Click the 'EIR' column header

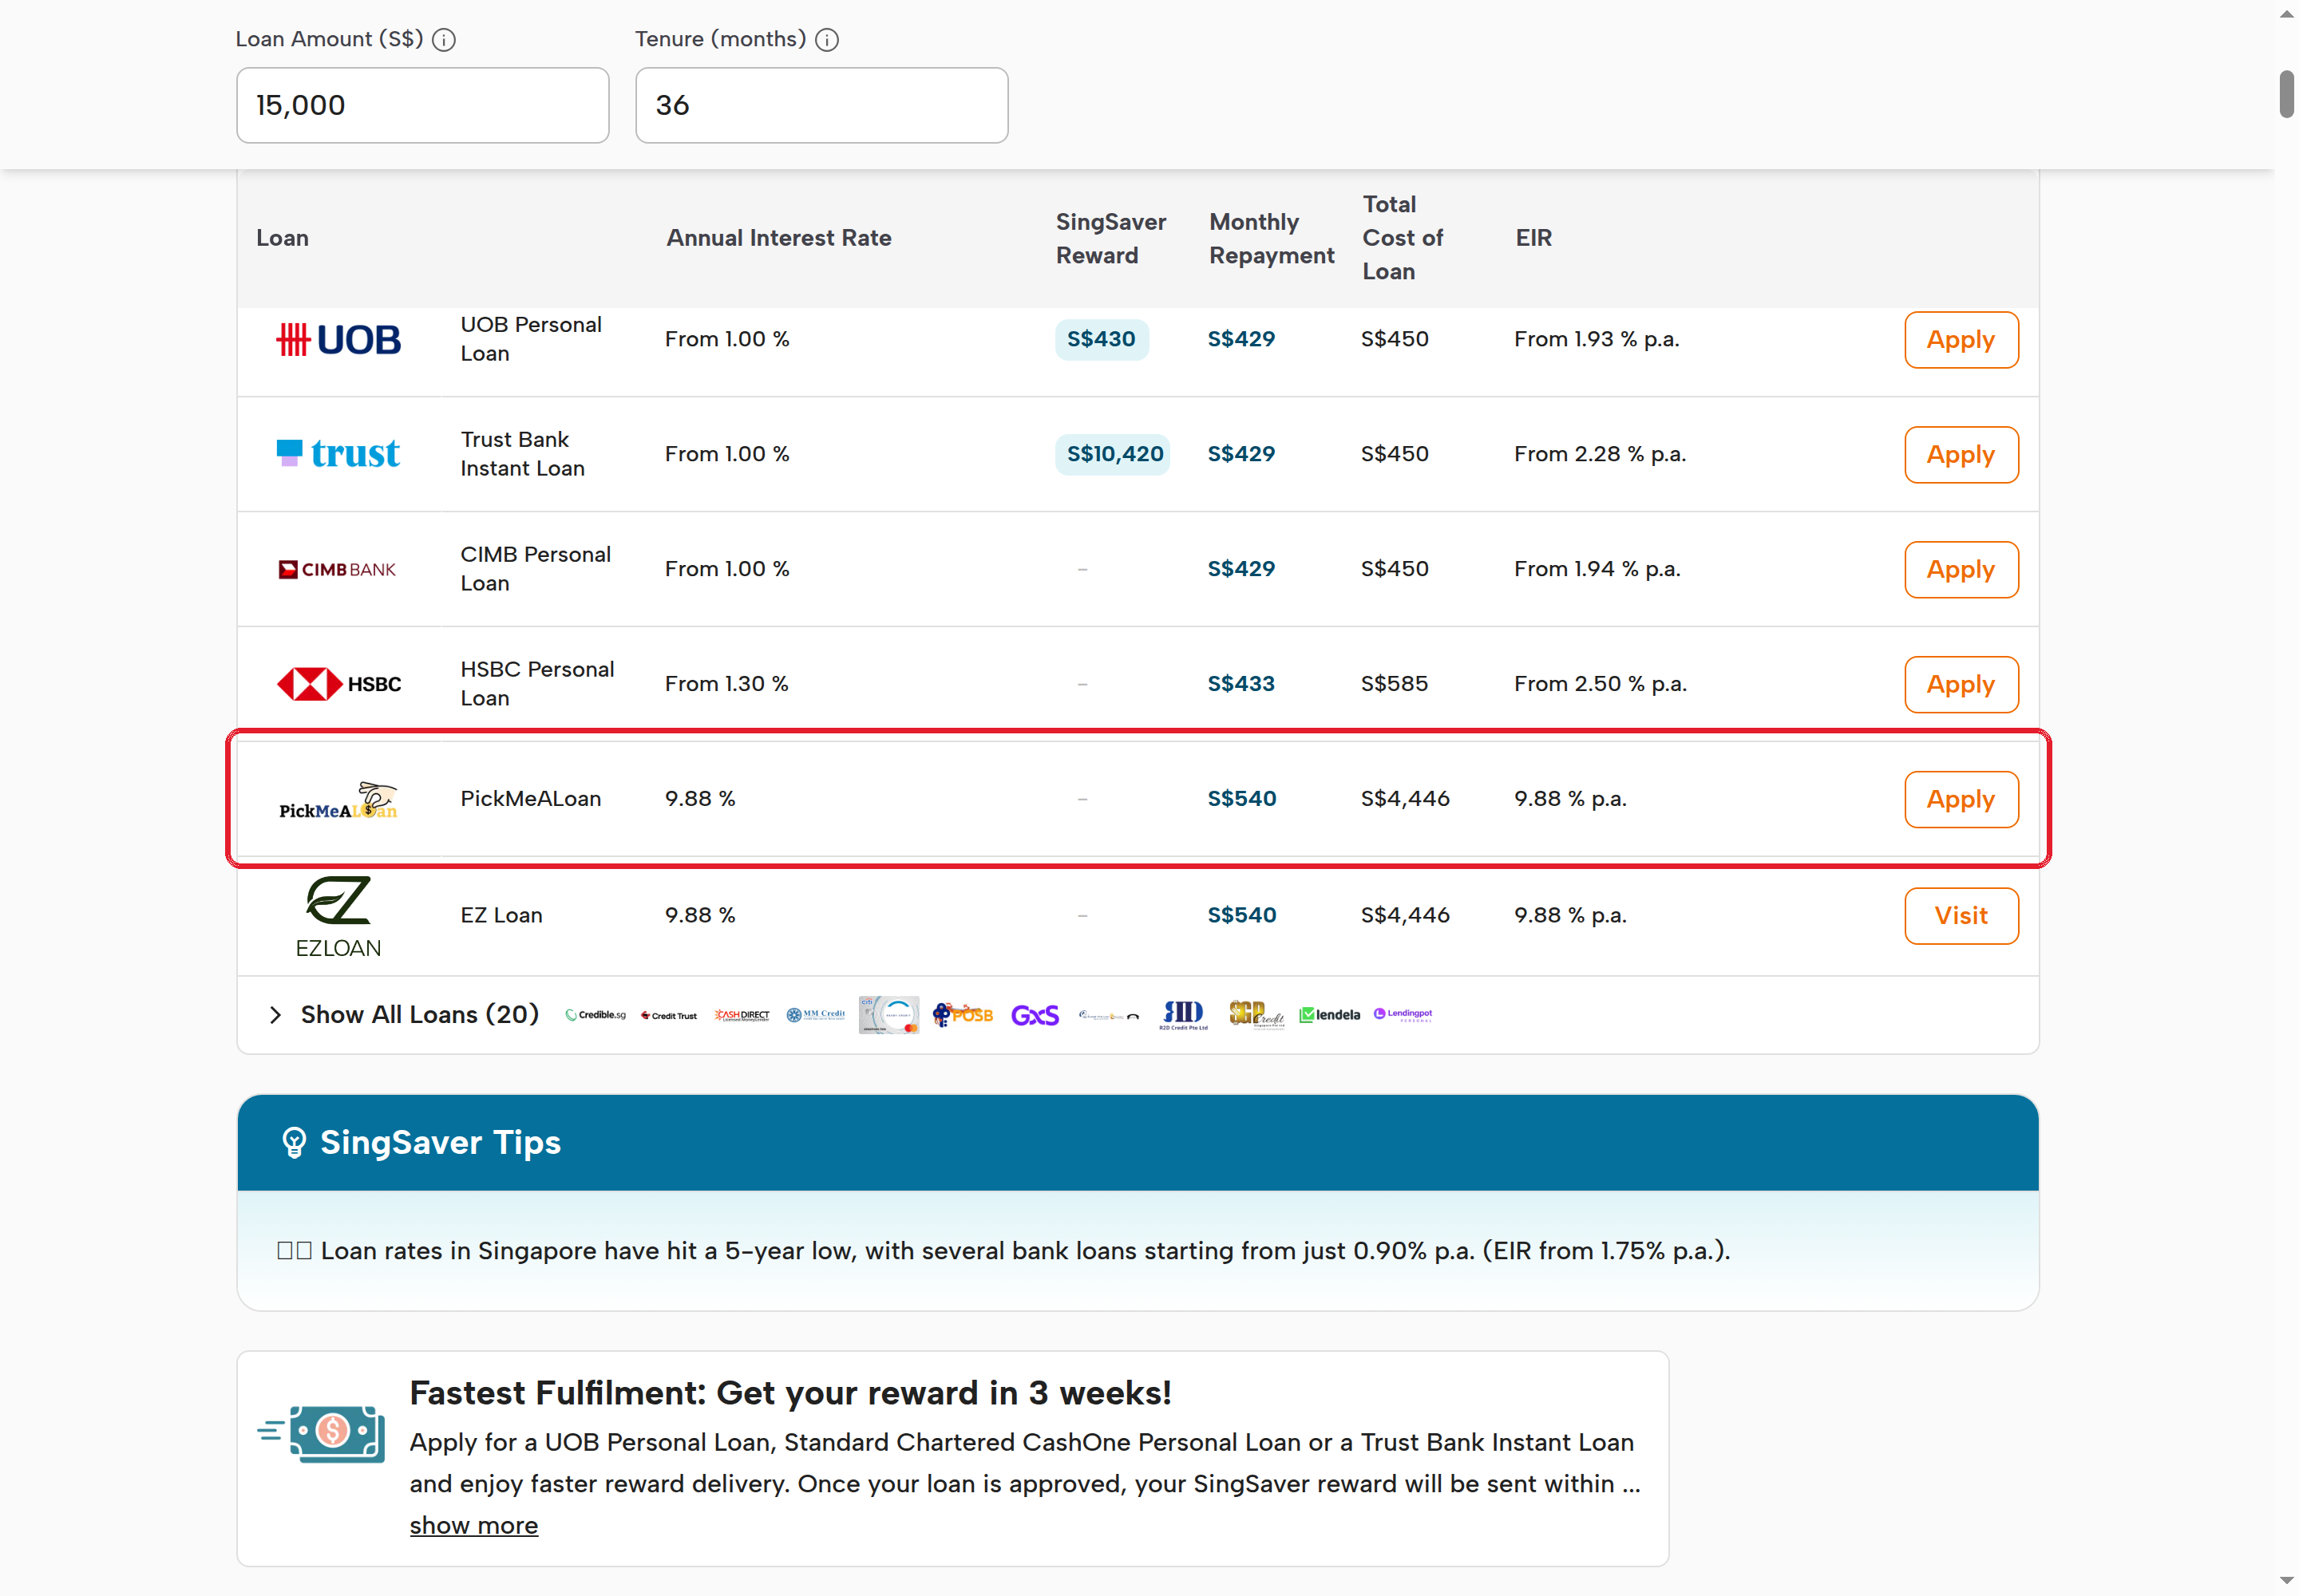click(1533, 238)
